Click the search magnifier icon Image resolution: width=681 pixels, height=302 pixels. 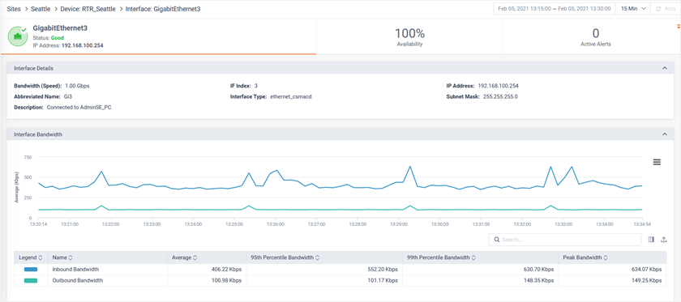pos(496,240)
